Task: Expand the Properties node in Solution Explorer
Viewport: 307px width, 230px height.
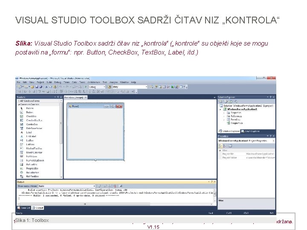Action: (x=224, y=113)
